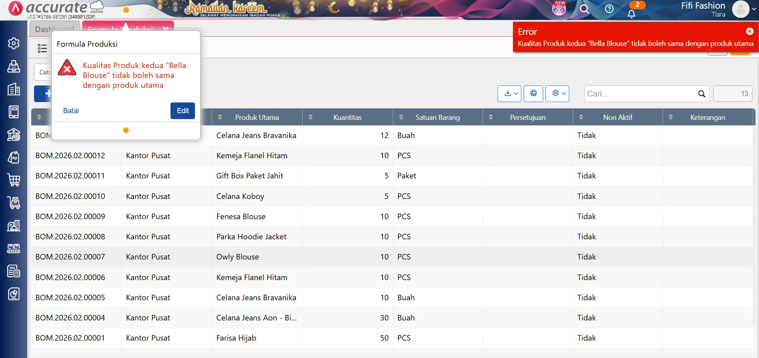The image size is (759, 358).
Task: Click the notification bell icon
Action: (x=631, y=14)
